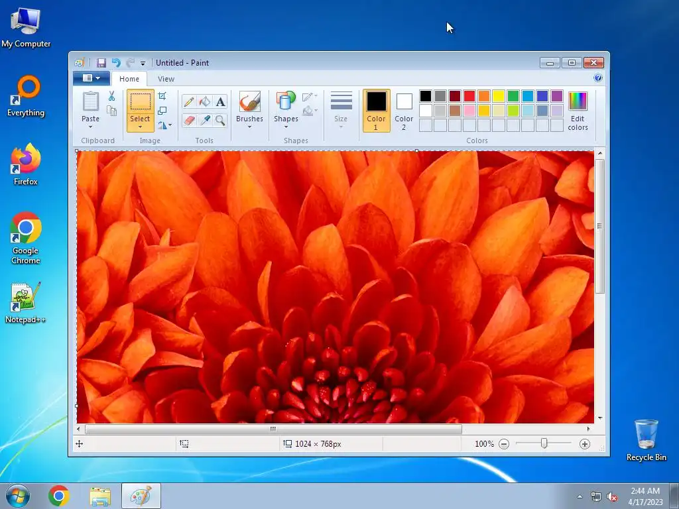Viewport: 679px width, 509px height.
Task: Select the My Computer desktop icon
Action: tap(26, 28)
